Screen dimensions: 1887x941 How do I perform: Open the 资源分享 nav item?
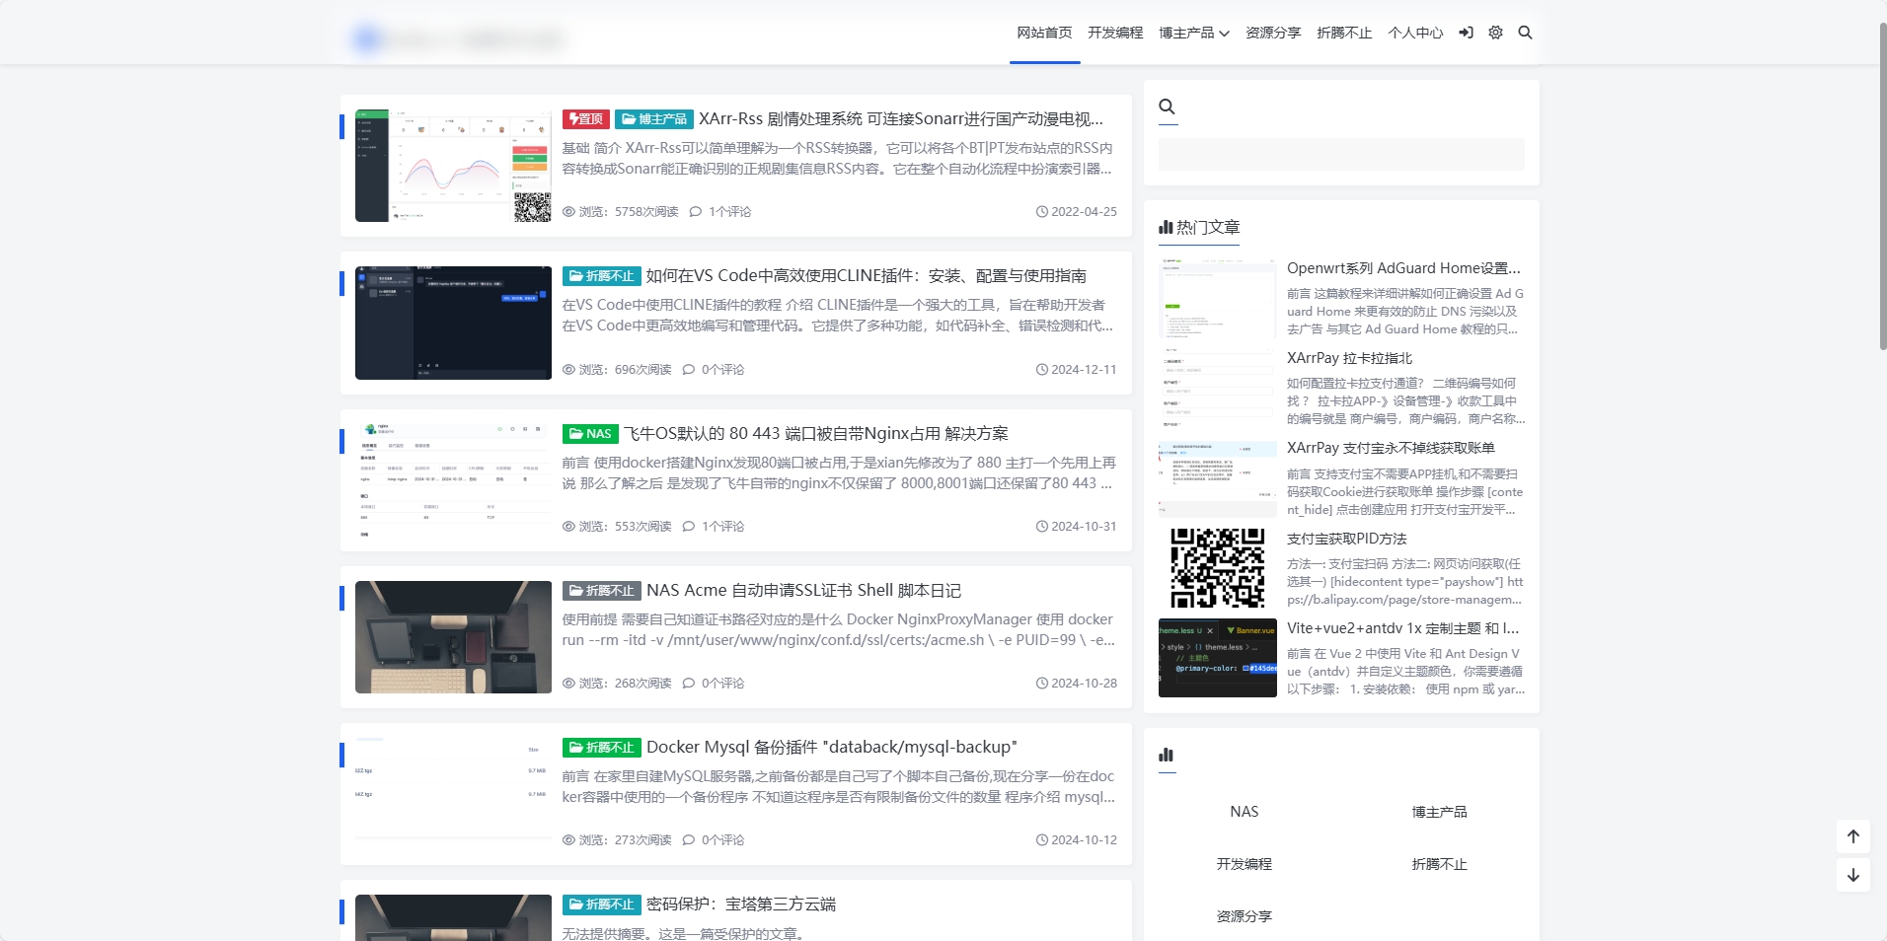pos(1273,33)
